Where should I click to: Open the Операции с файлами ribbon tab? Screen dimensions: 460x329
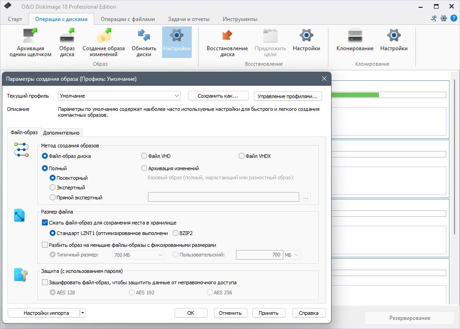click(x=128, y=19)
